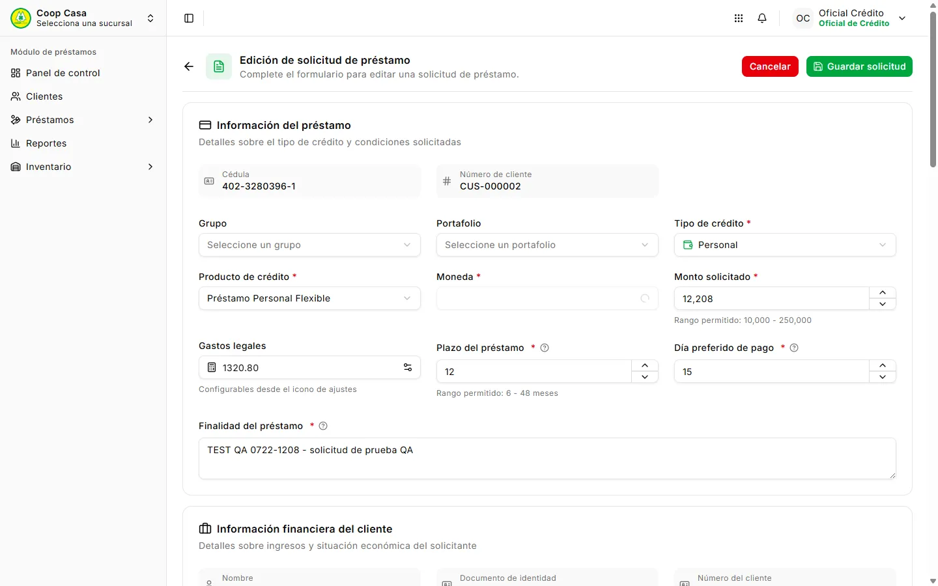This screenshot has width=938, height=586.
Task: Decrease Plazo del préstamo with the down arrow
Action: click(645, 377)
